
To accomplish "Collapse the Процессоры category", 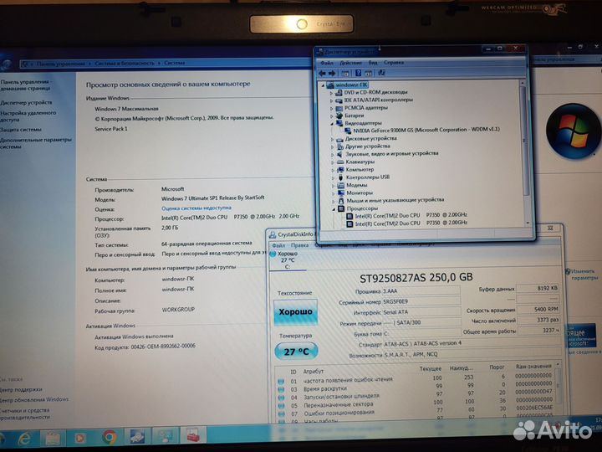I will tap(333, 208).
